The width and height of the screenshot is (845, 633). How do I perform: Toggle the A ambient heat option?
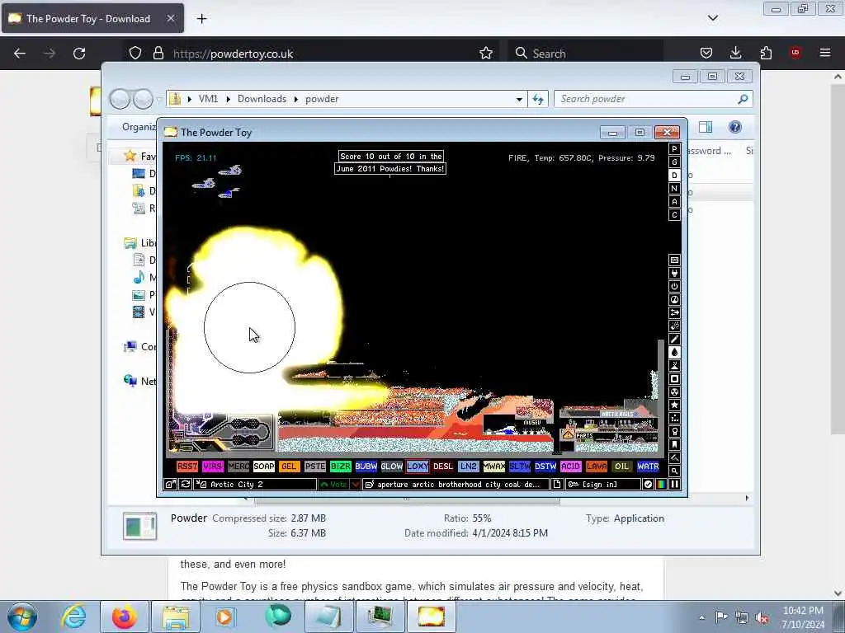coord(674,202)
